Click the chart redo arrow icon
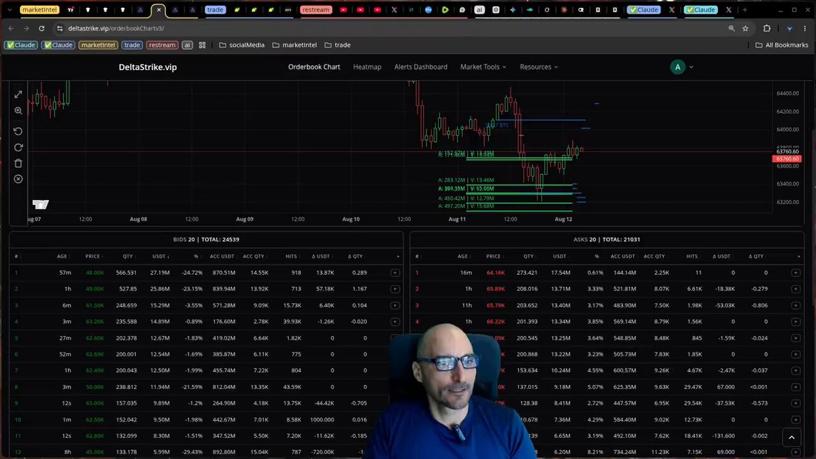Viewport: 816px width, 459px height. pos(18,147)
